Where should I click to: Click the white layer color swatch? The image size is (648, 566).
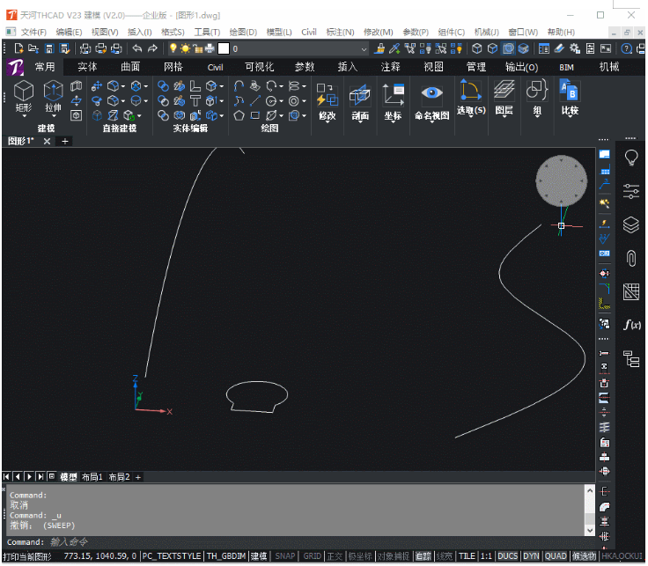point(224,48)
